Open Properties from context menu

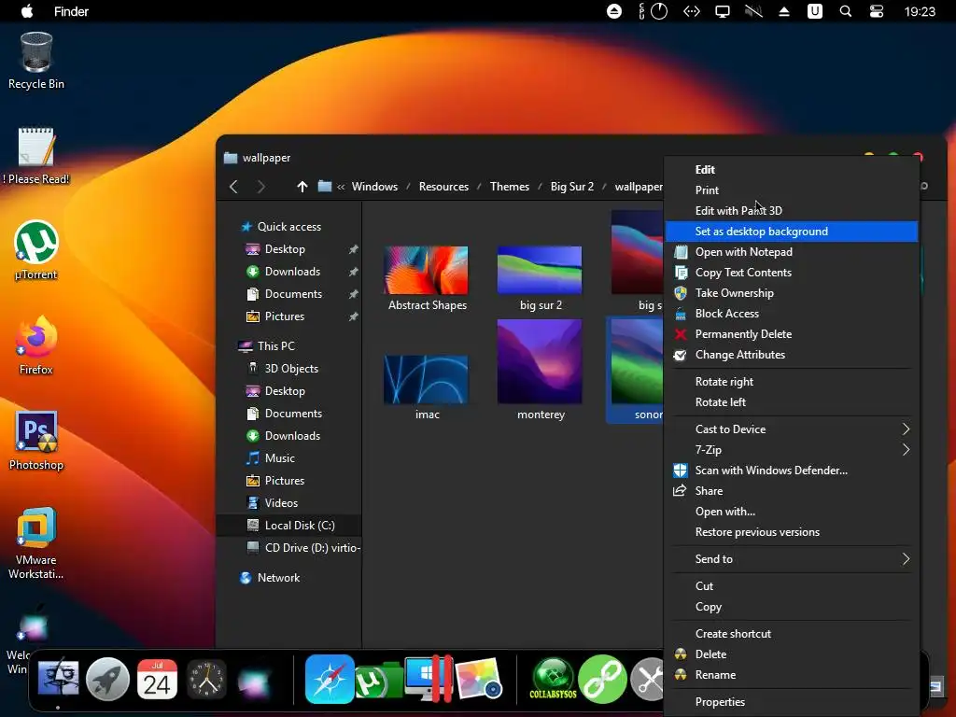point(792,702)
